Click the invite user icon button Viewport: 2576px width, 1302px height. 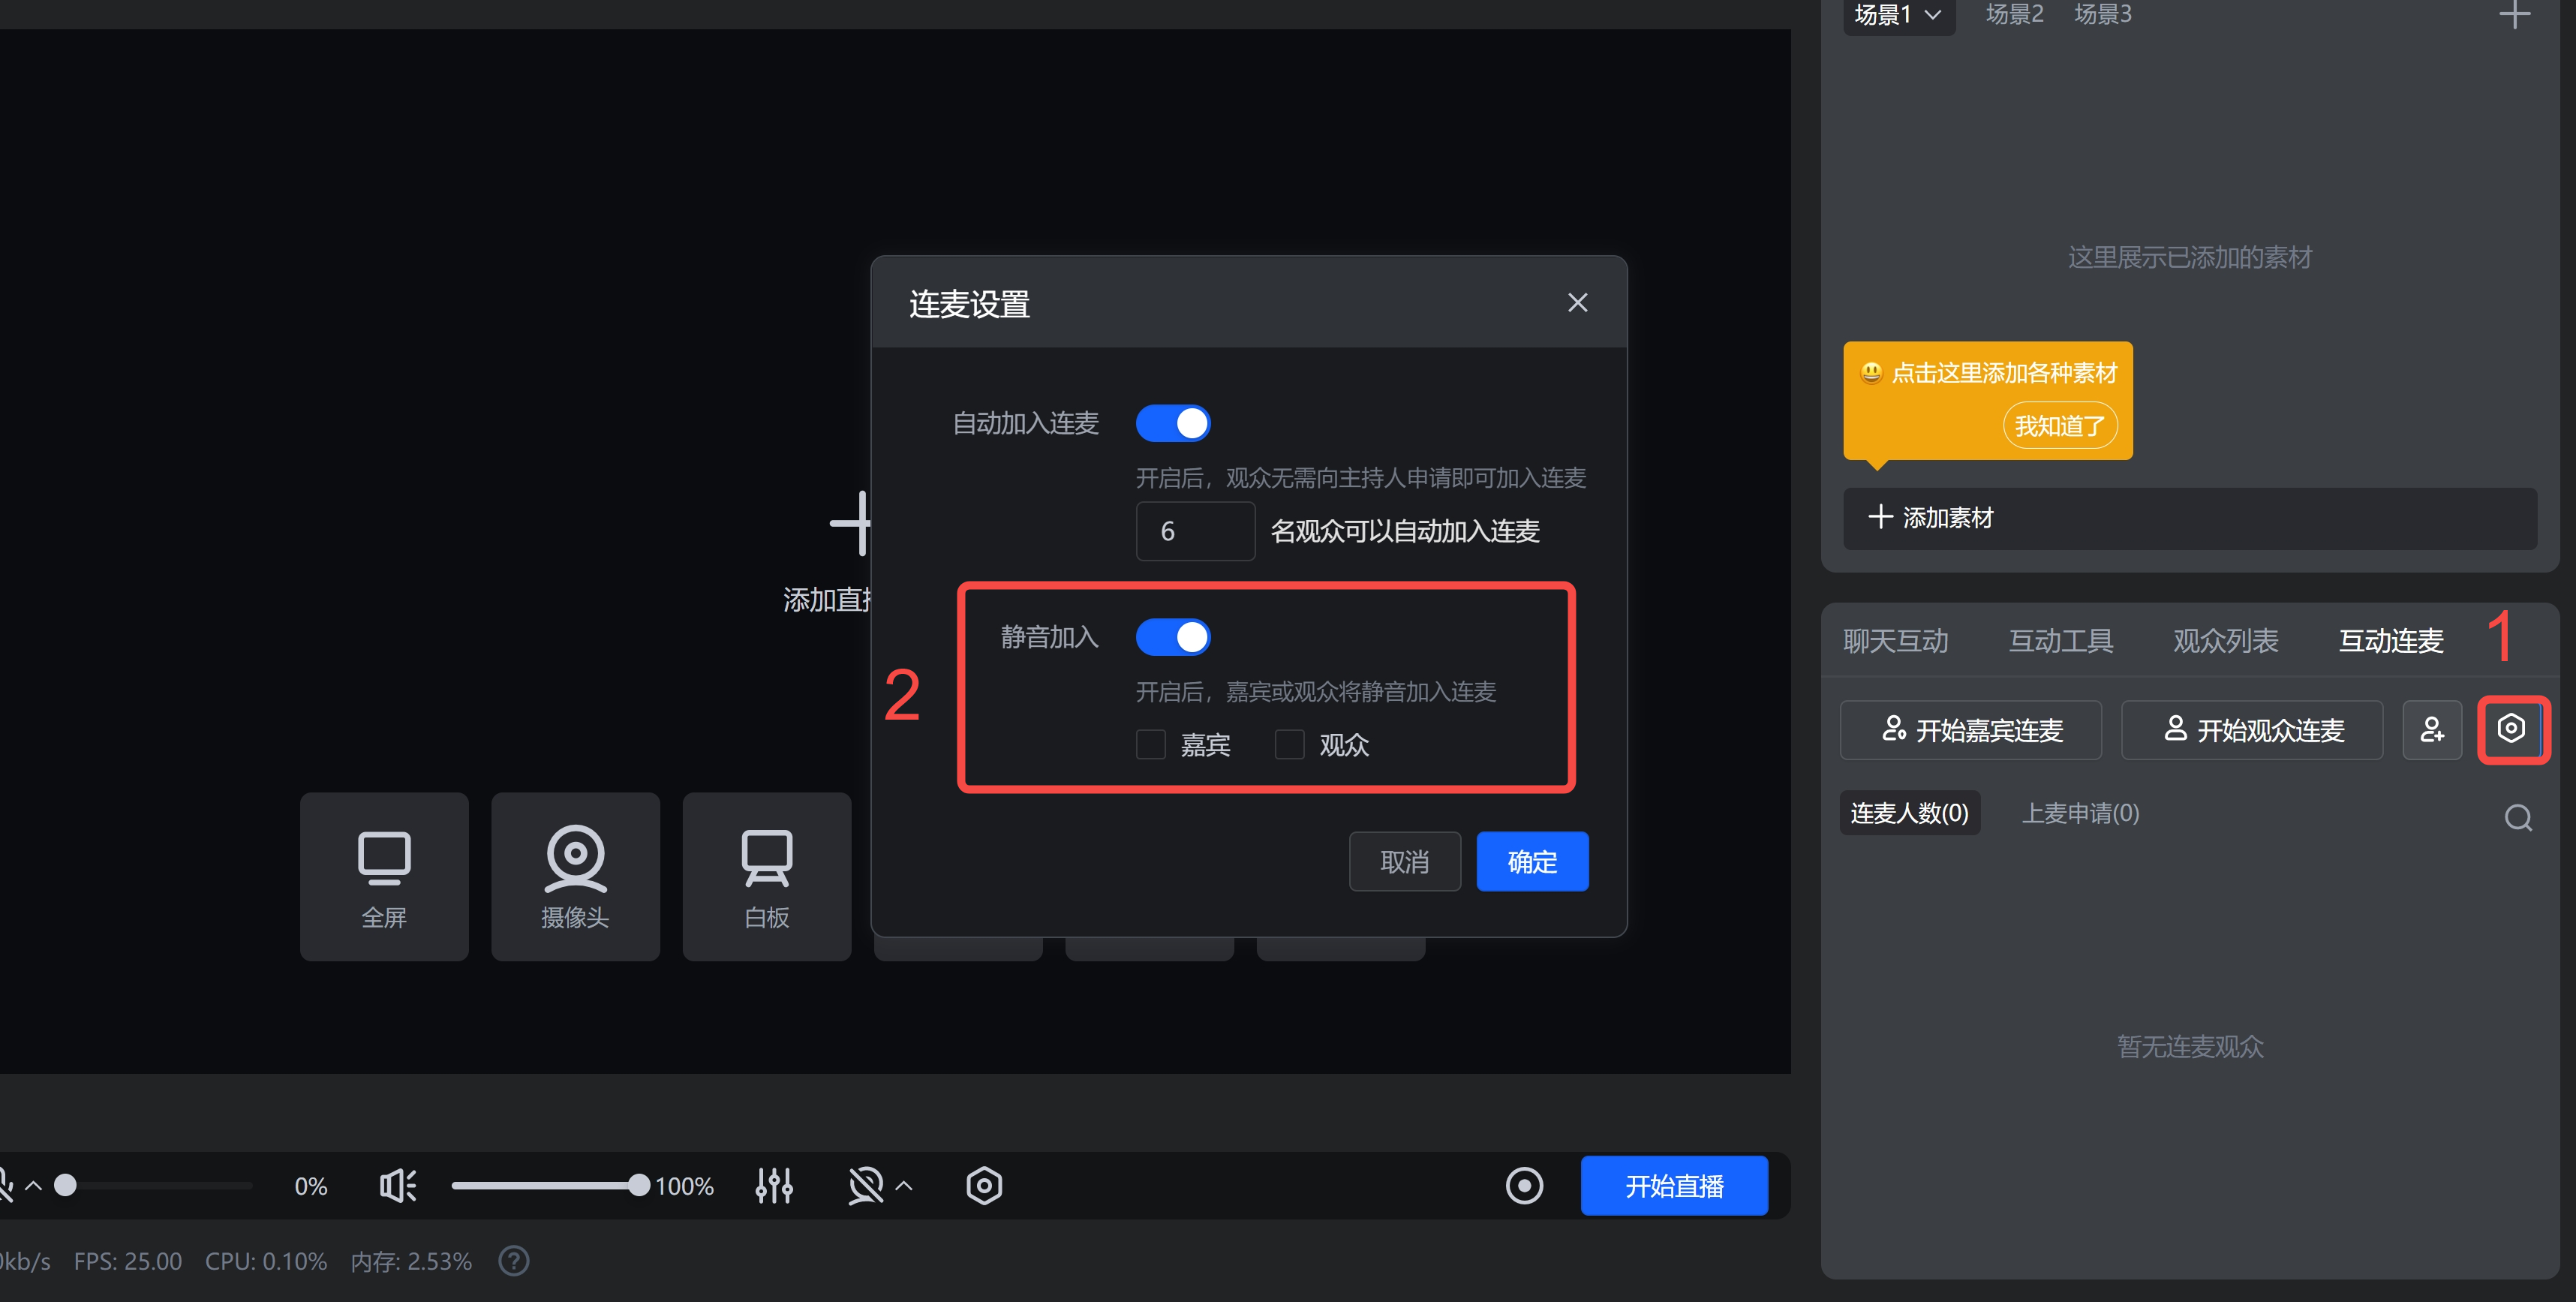coord(2431,730)
